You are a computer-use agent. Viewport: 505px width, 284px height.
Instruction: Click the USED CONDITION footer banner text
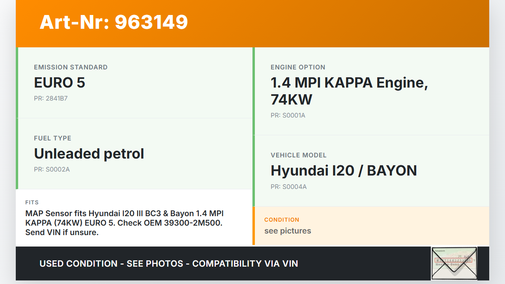coord(168,263)
